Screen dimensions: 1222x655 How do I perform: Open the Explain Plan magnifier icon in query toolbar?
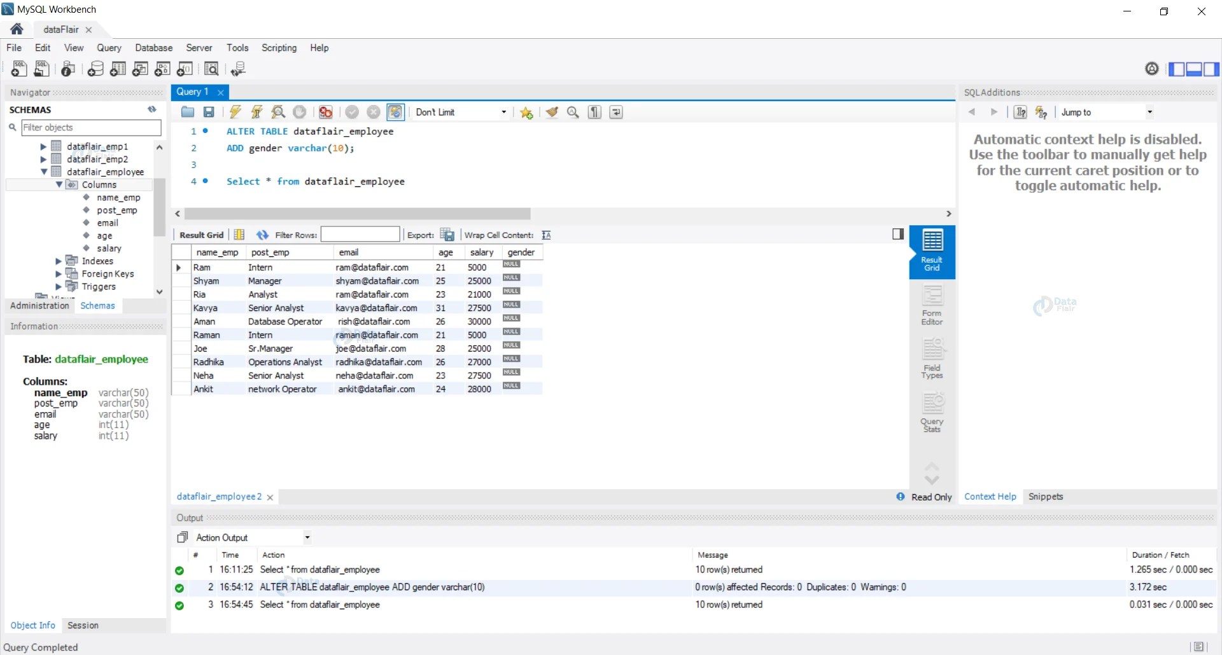tap(278, 112)
